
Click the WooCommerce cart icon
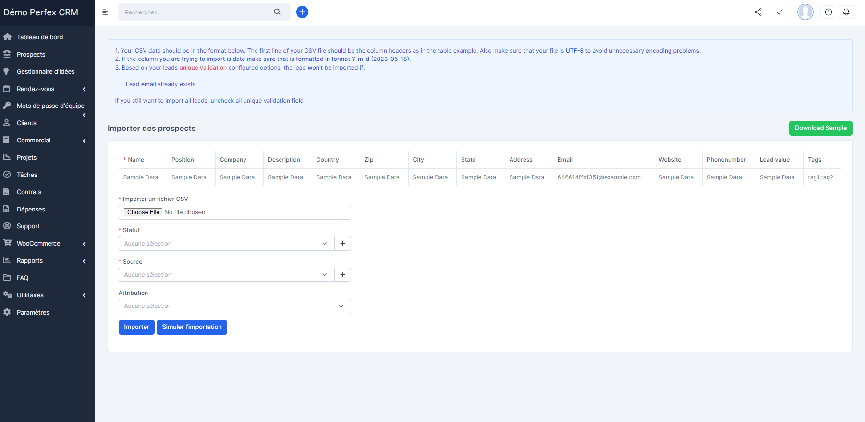coord(7,243)
